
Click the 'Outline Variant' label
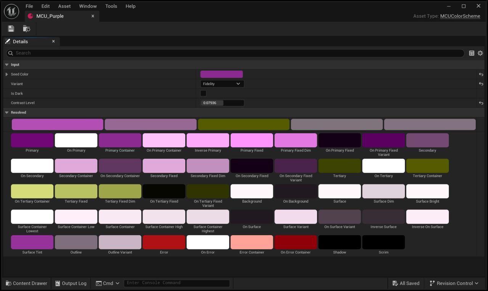[x=120, y=252]
